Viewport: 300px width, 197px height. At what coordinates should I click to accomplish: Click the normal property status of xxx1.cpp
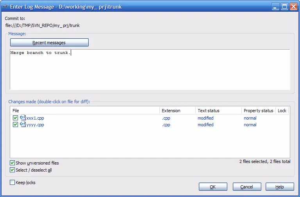[x=250, y=118]
